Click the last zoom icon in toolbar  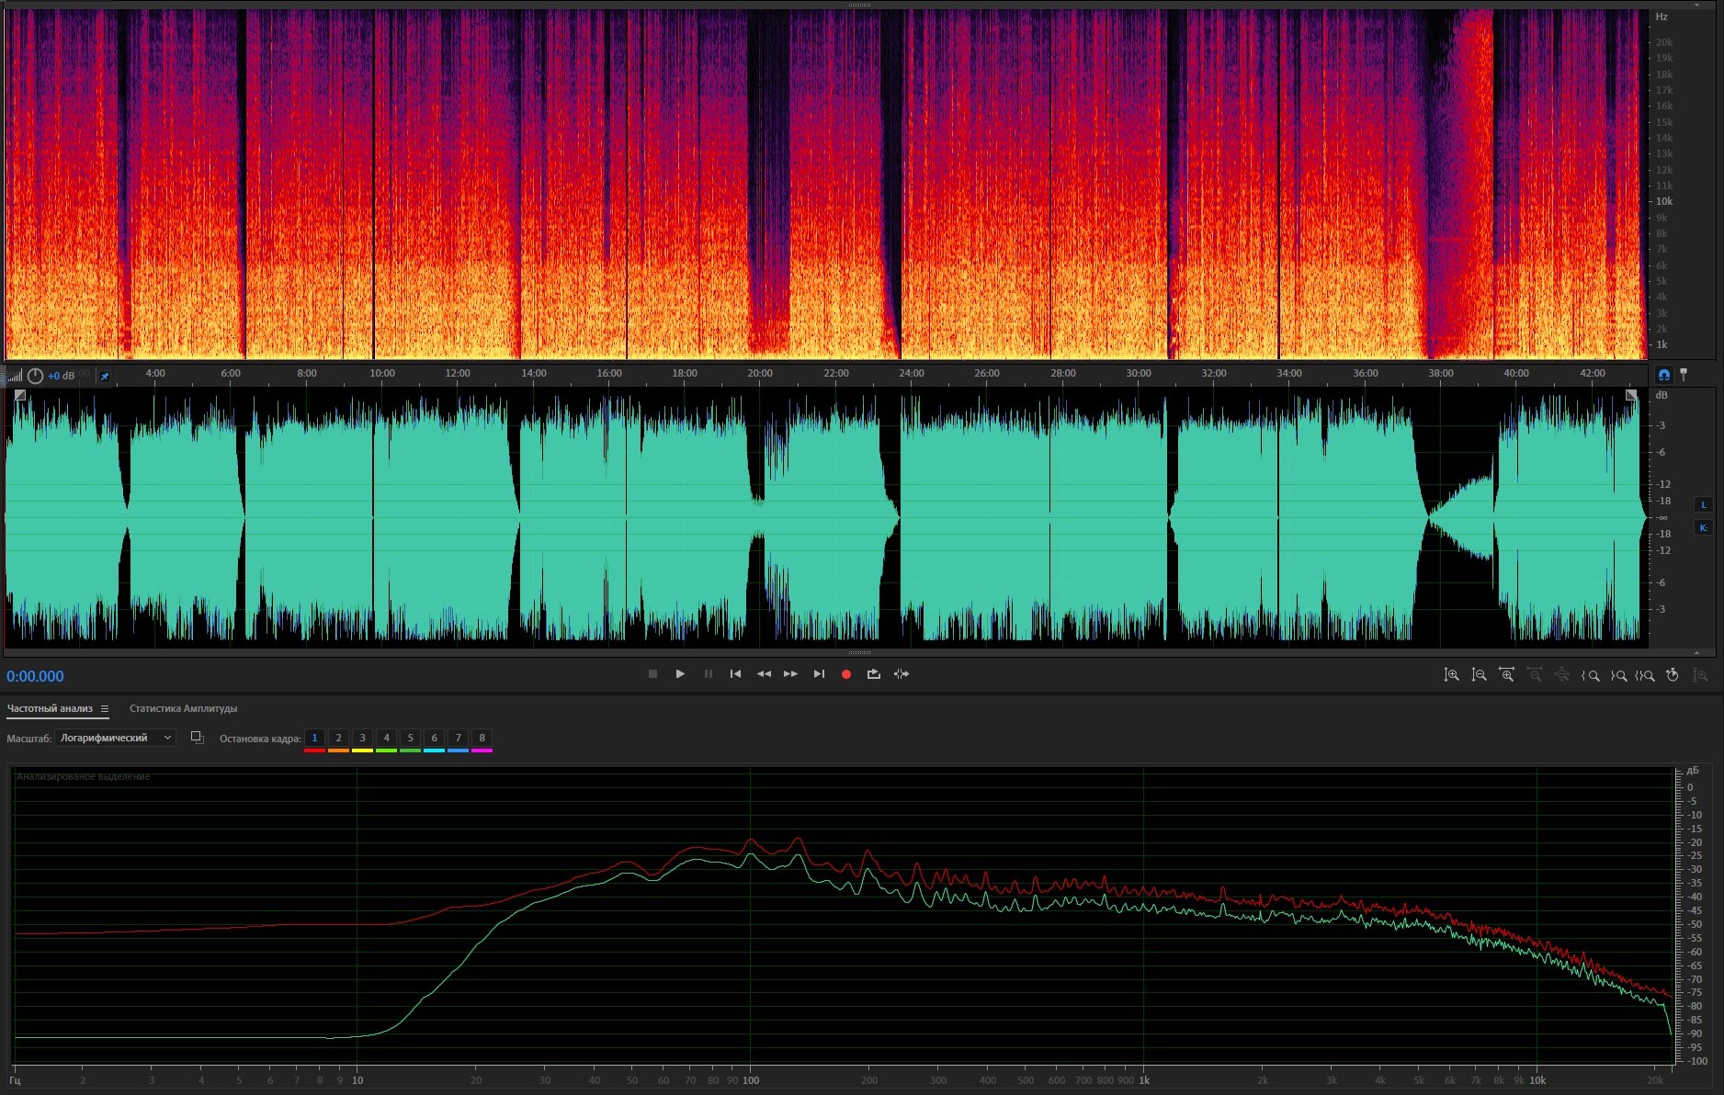1700,675
